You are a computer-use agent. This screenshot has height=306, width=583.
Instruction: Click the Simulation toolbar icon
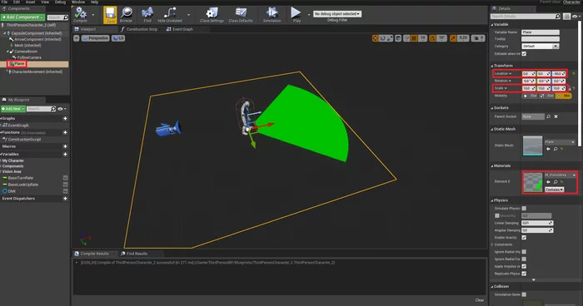click(272, 14)
